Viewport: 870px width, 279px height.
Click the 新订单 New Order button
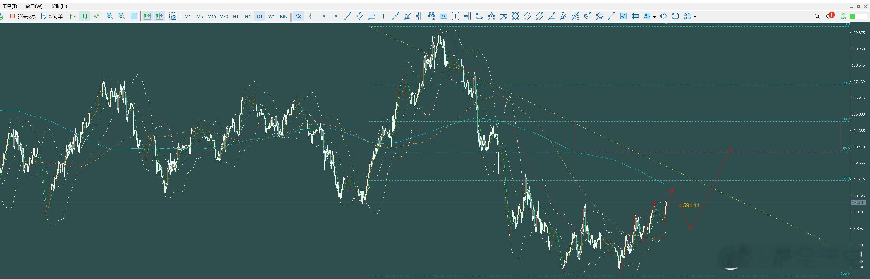coord(52,16)
